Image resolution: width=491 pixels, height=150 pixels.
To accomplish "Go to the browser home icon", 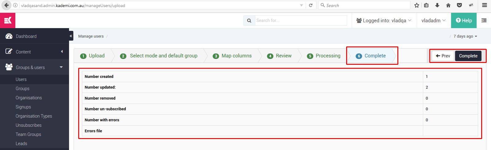I will [x=448, y=5].
